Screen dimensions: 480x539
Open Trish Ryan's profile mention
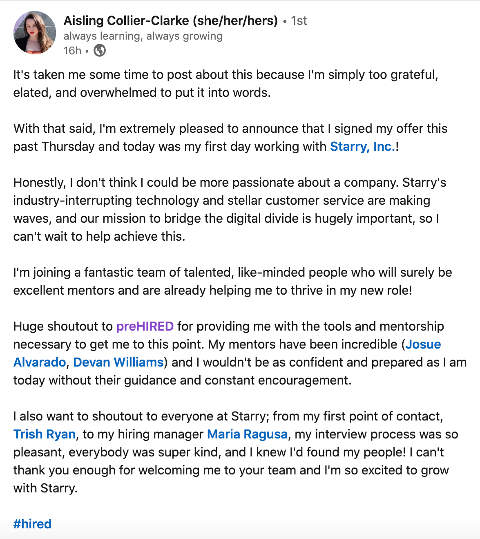(45, 434)
